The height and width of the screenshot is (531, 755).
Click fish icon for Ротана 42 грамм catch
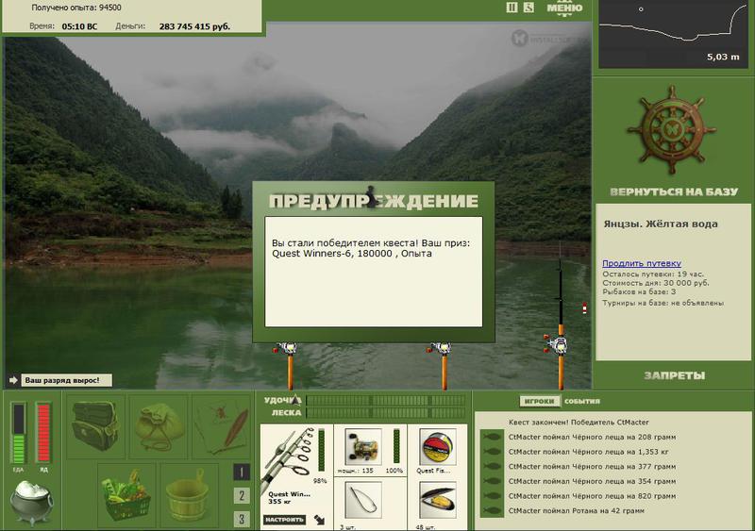click(492, 510)
